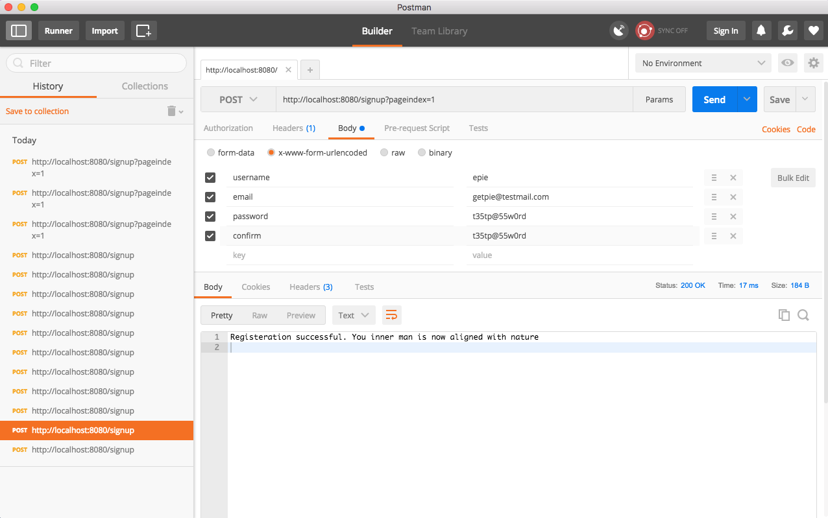Open the environment quick look eye icon
This screenshot has width=828, height=518.
787,63
